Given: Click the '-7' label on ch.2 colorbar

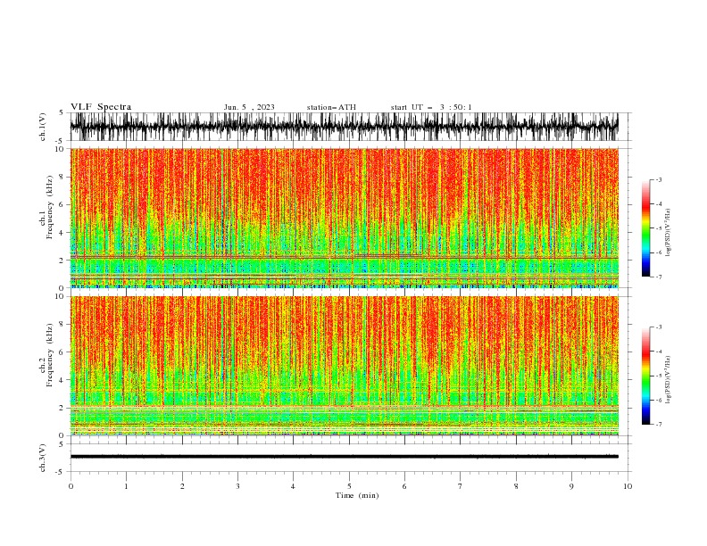Looking at the screenshot, I should coord(658,425).
